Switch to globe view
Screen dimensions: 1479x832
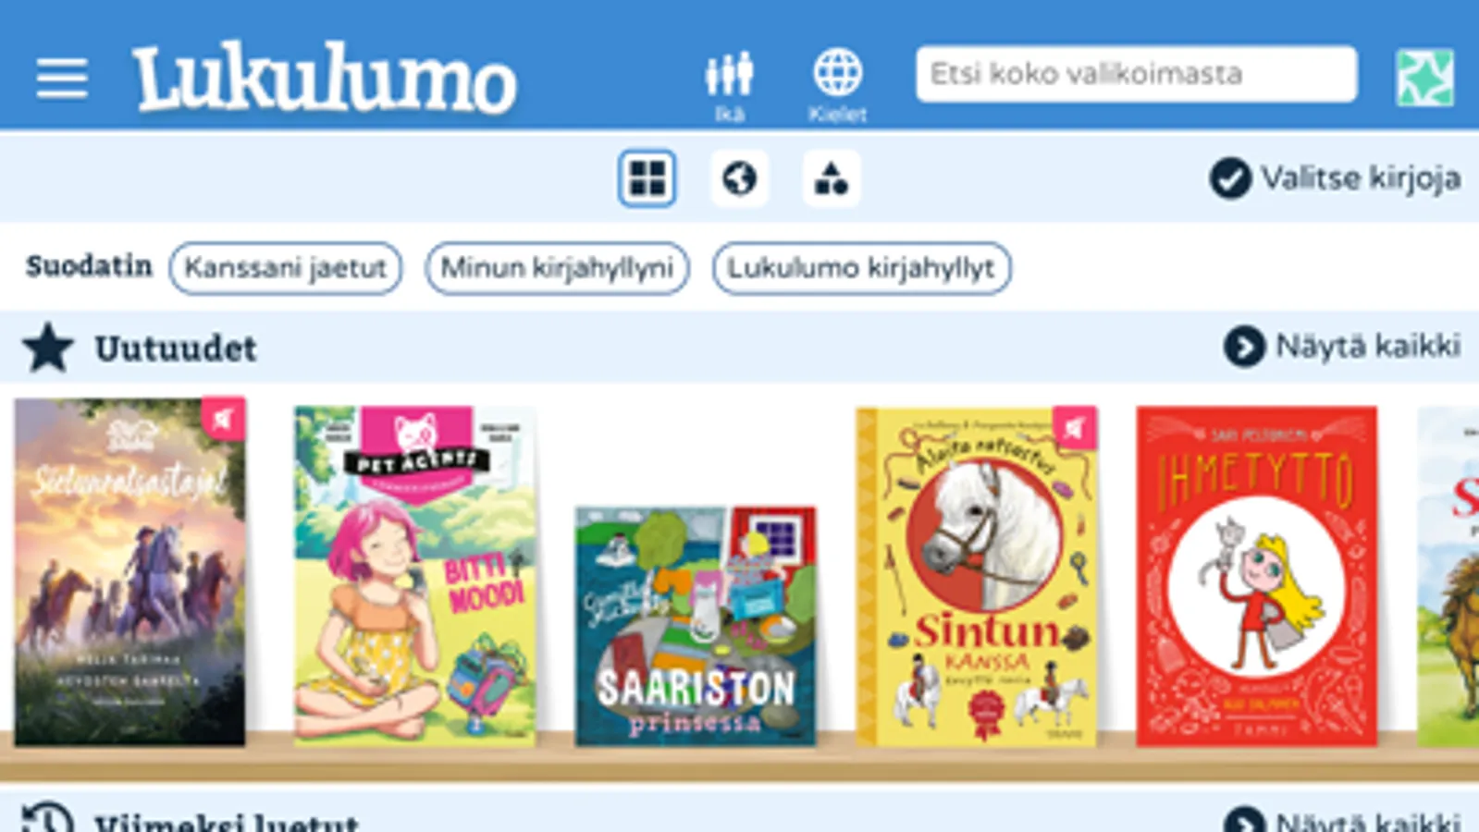click(739, 177)
